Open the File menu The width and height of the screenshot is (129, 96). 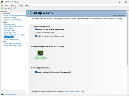2,5
